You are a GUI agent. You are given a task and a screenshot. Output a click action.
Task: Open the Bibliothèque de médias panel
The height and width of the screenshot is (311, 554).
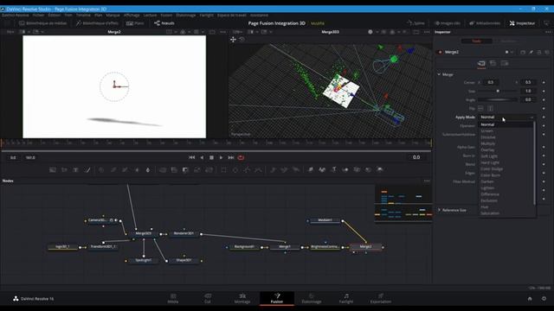click(x=42, y=23)
